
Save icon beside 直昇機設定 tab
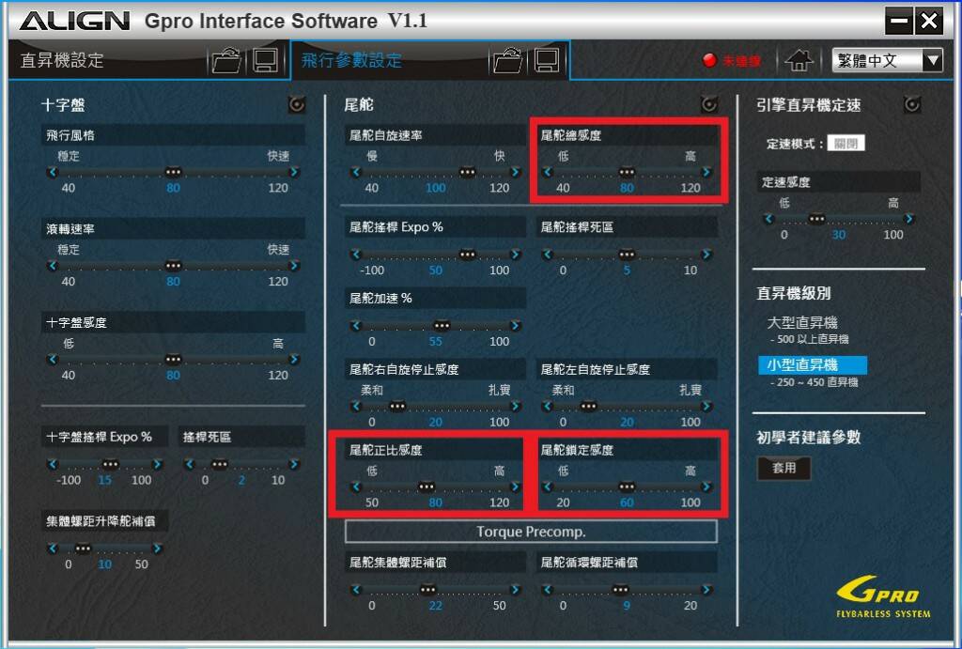tap(266, 61)
